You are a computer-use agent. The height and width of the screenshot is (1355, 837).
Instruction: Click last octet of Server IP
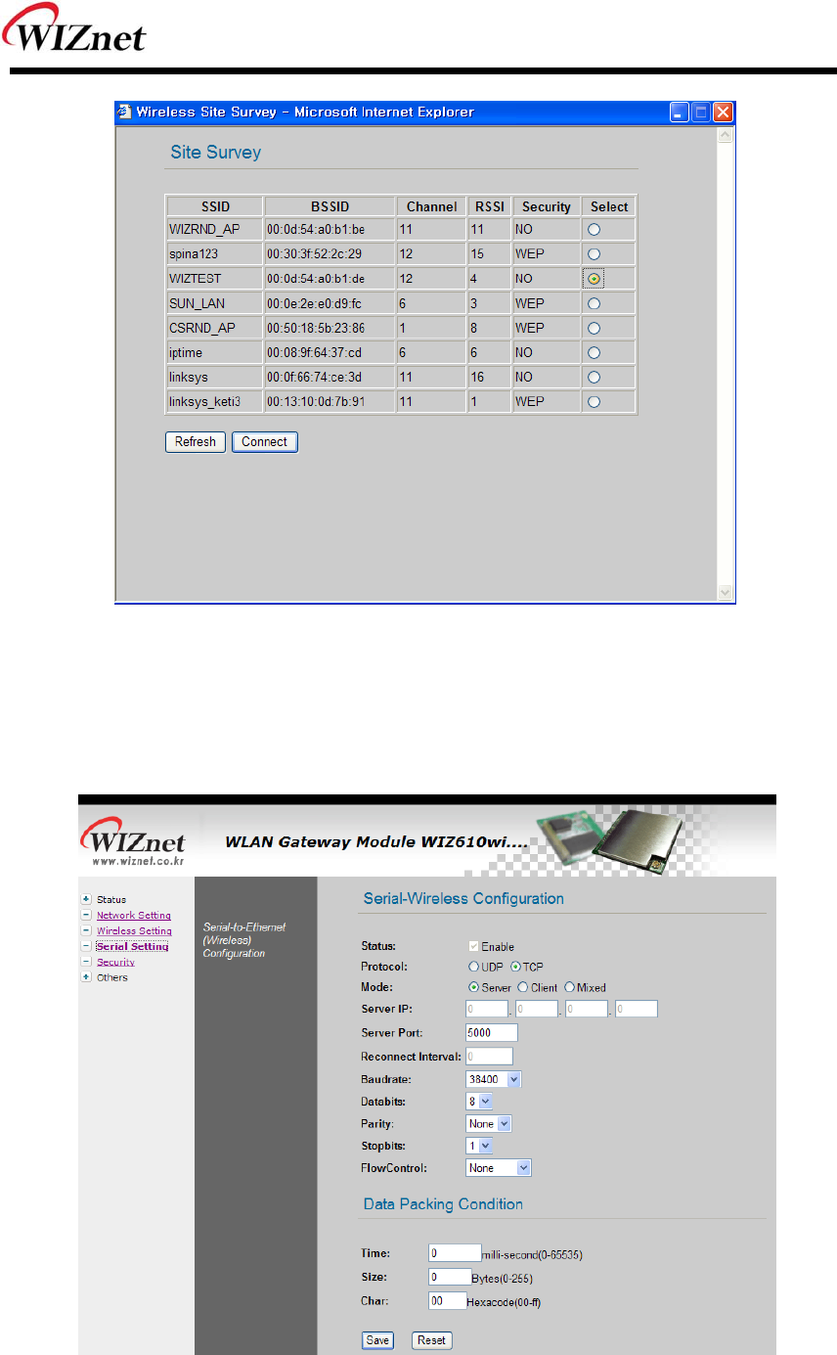[636, 1009]
